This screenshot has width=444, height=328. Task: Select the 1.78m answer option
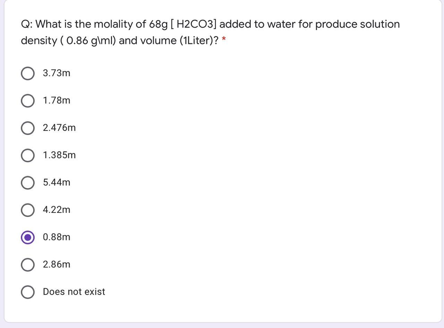(x=28, y=100)
